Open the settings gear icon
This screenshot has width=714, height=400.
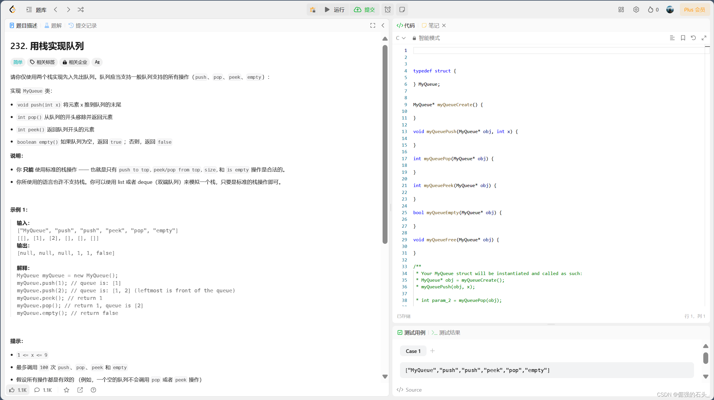[636, 10]
